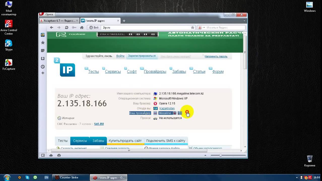Open the Skype icon in taskbar

[27, 177]
